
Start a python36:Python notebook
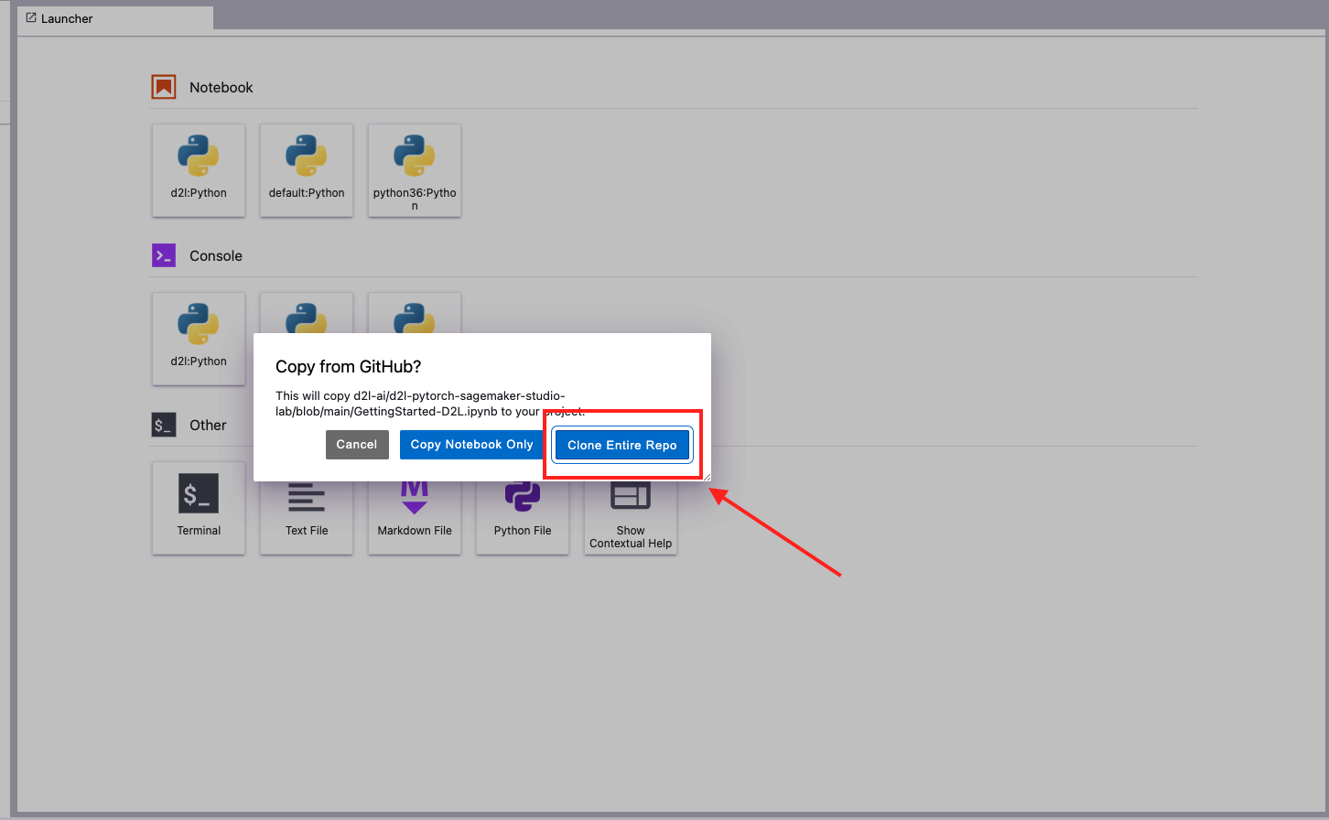tap(415, 170)
